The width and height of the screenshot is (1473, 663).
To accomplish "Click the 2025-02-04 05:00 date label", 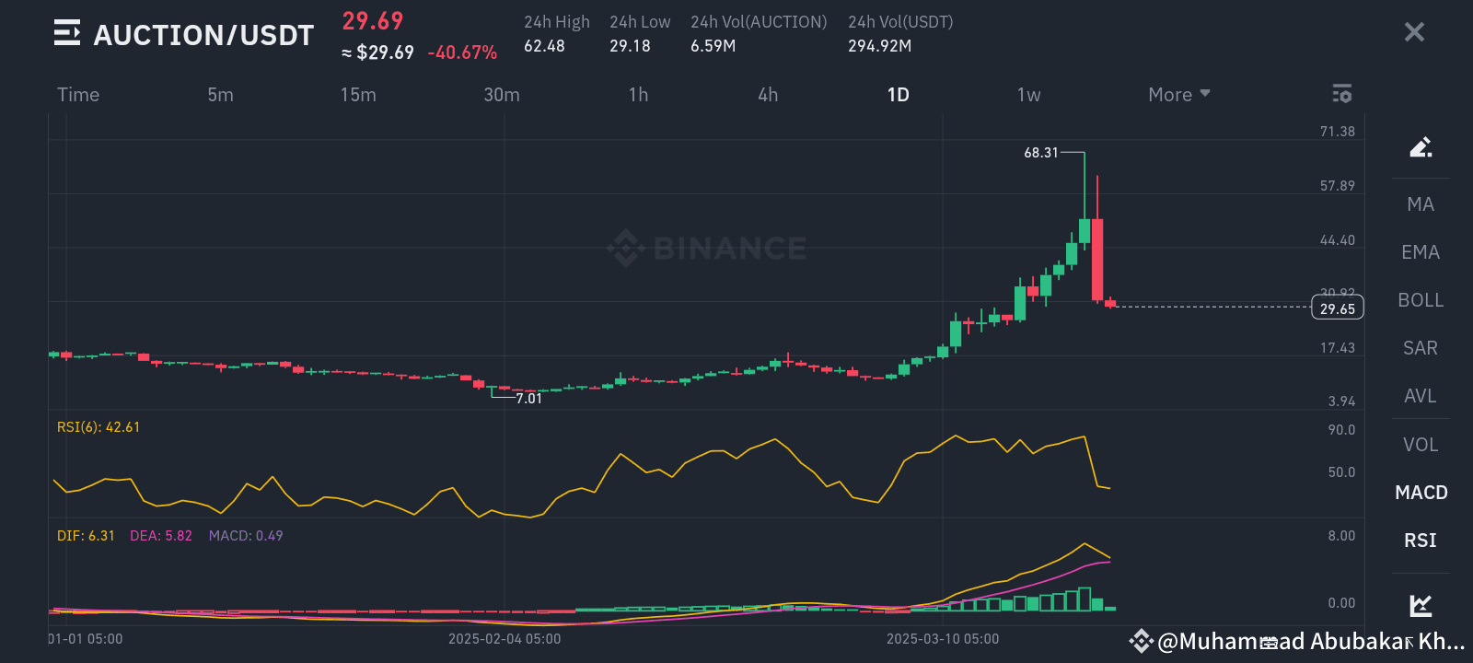I will tap(505, 639).
